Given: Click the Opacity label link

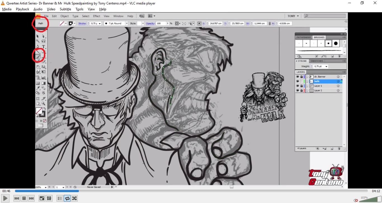Looking at the screenshot, I should 150,23.
